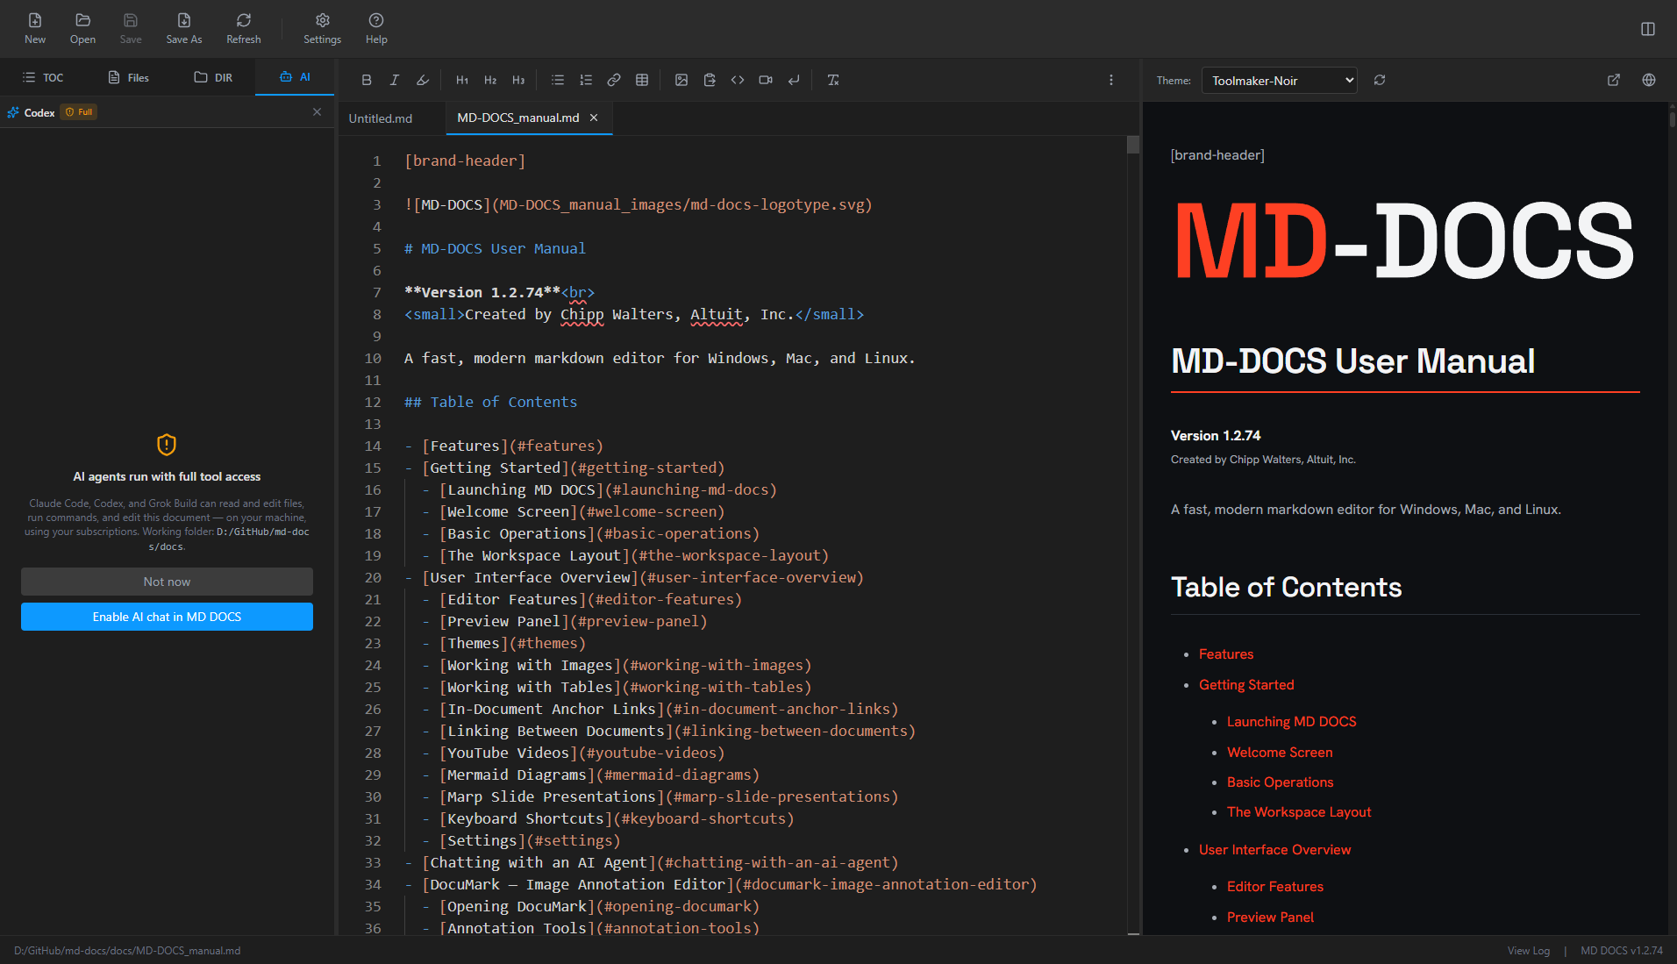Insert a numbered list
This screenshot has height=964, width=1677.
coord(586,80)
